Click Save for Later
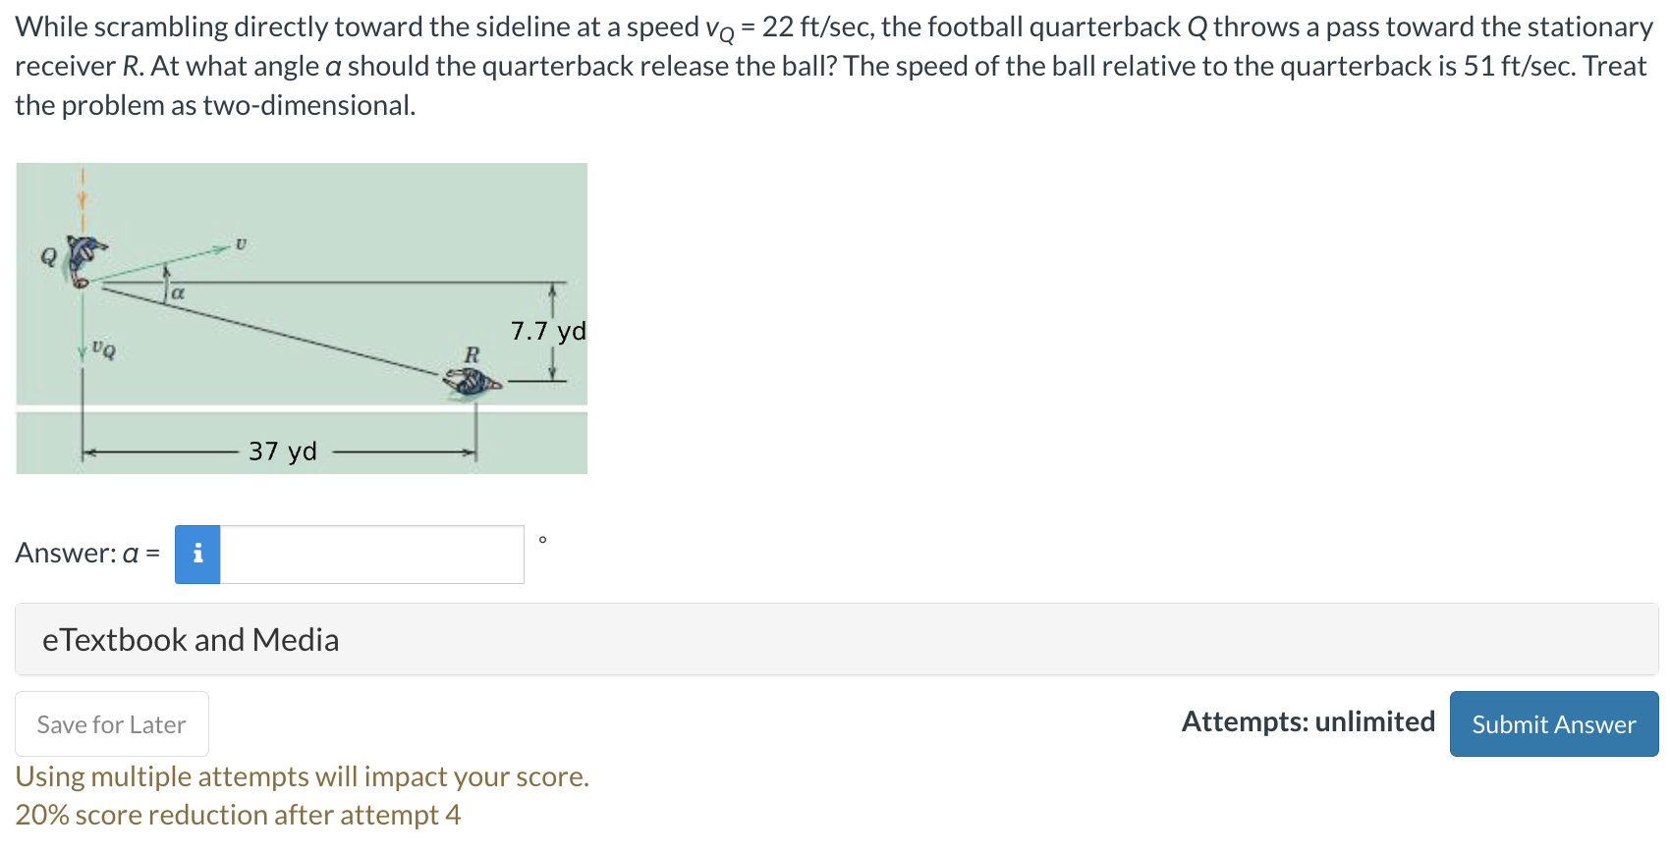Viewport: 1670px width, 852px height. point(111,723)
